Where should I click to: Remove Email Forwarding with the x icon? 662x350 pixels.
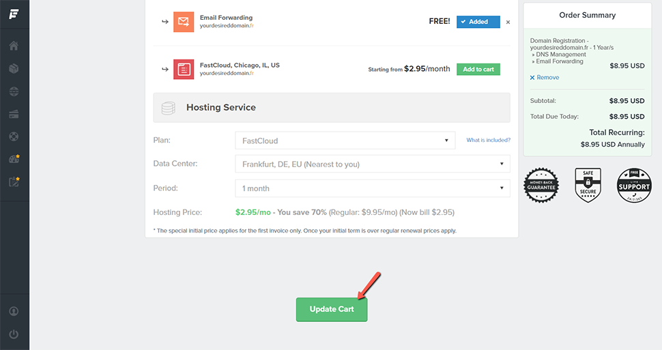pos(508,22)
